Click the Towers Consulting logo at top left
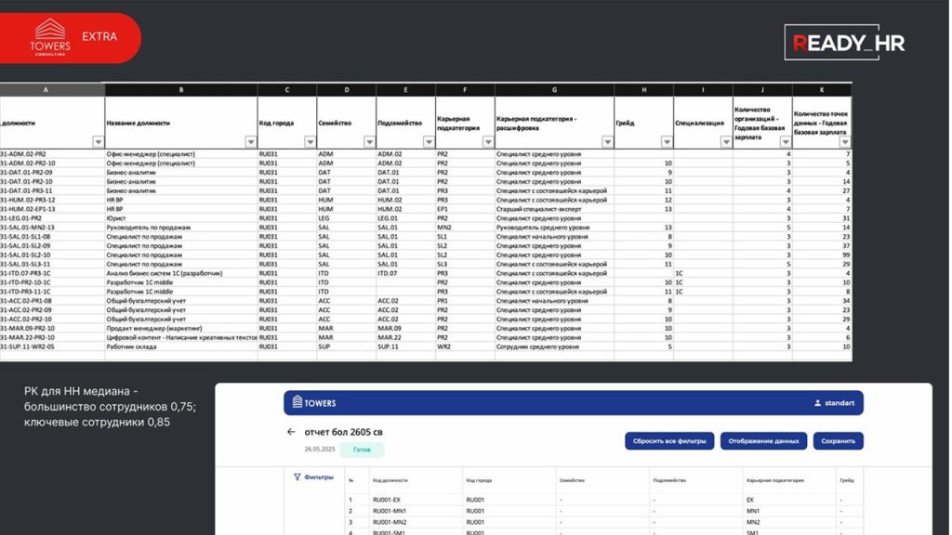The height and width of the screenshot is (535, 952). tap(50, 37)
